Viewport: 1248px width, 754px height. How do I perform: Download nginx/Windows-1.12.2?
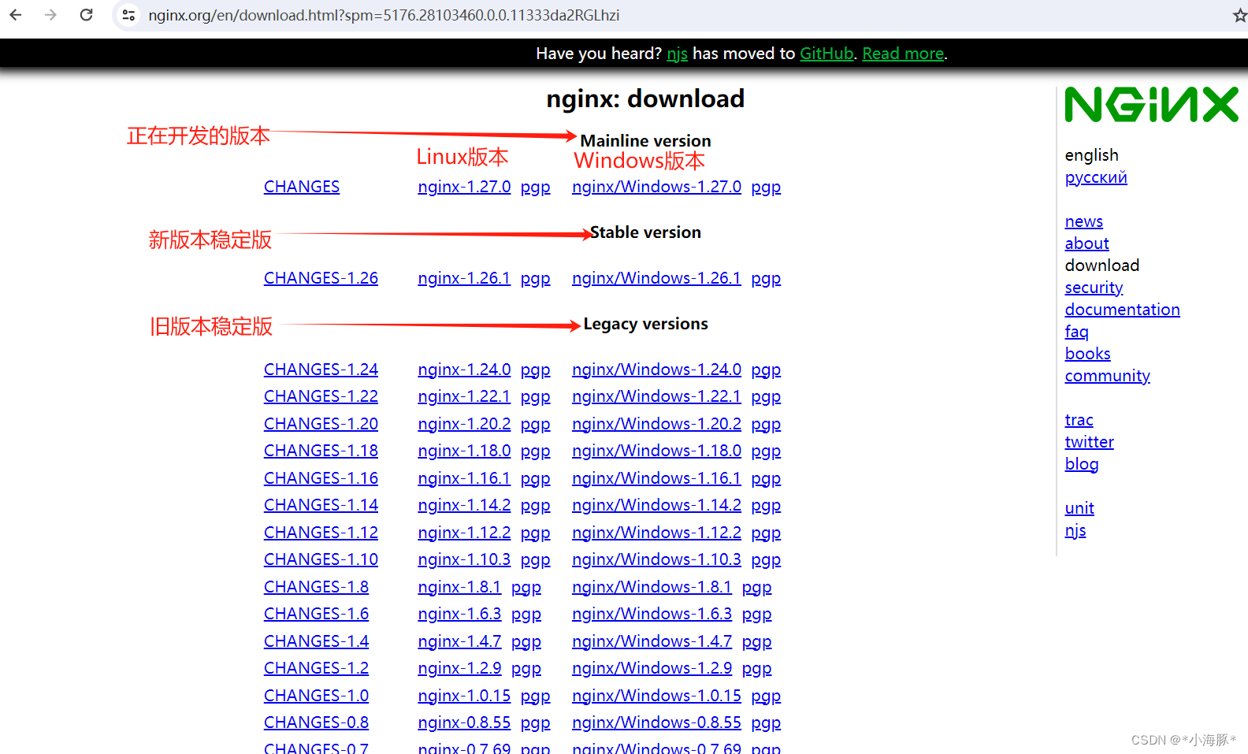656,533
